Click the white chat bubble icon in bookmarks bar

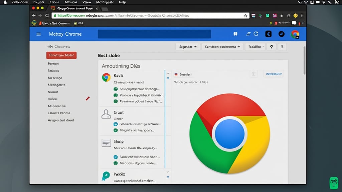coord(294,23)
